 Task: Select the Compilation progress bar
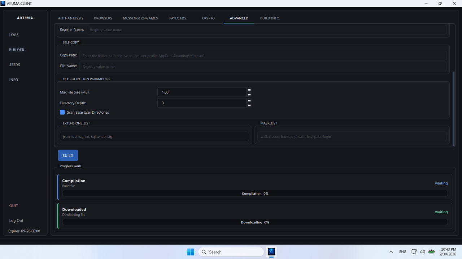[x=255, y=194]
